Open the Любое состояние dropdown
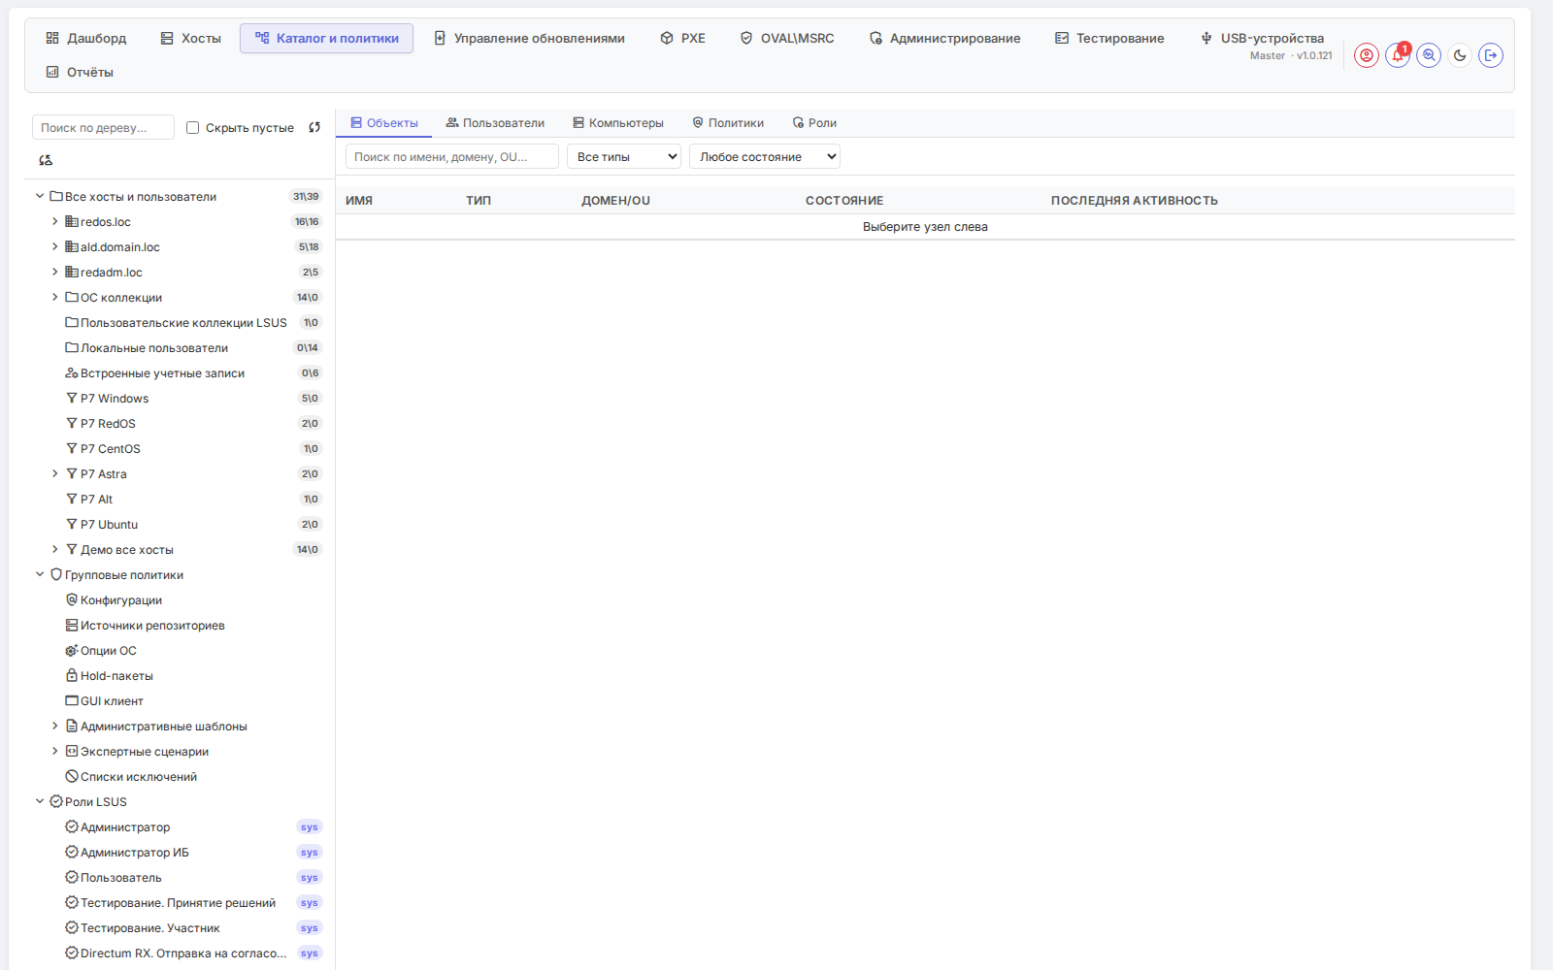 765,156
